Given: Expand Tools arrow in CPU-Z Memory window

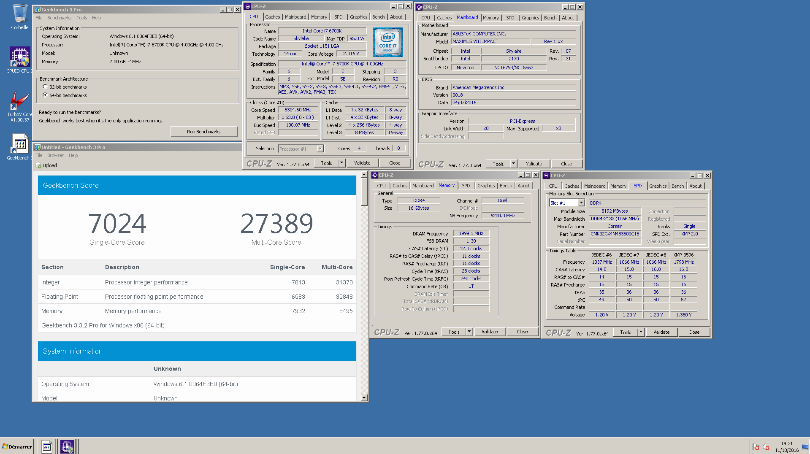Looking at the screenshot, I should click(x=469, y=332).
